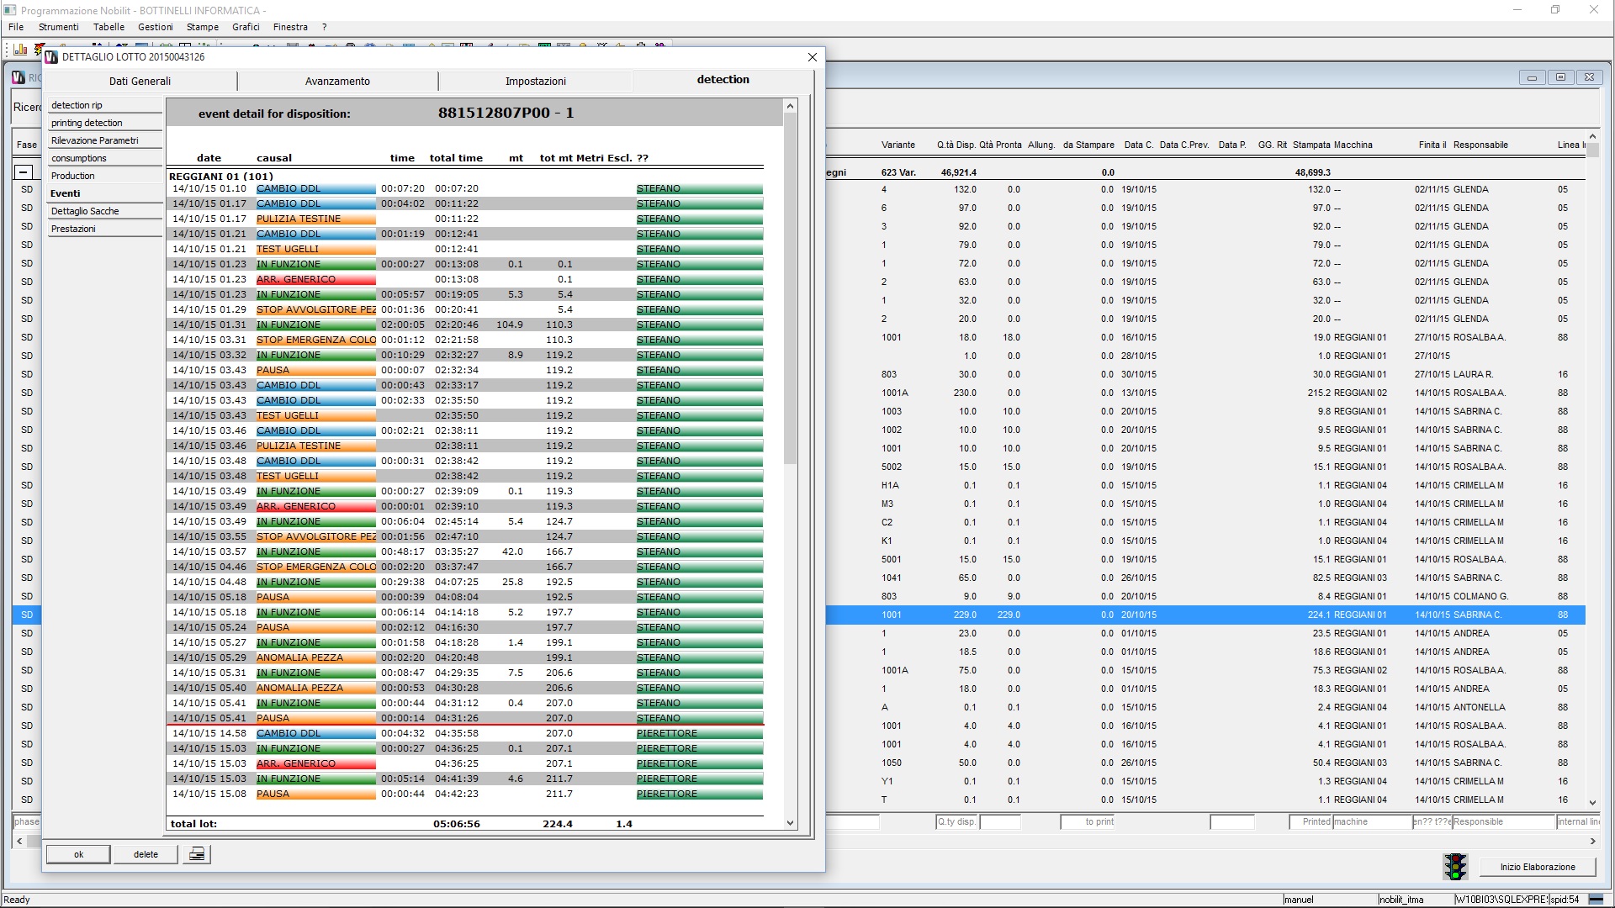The height and width of the screenshot is (908, 1615).
Task: Click the machine filter field
Action: 1372,822
